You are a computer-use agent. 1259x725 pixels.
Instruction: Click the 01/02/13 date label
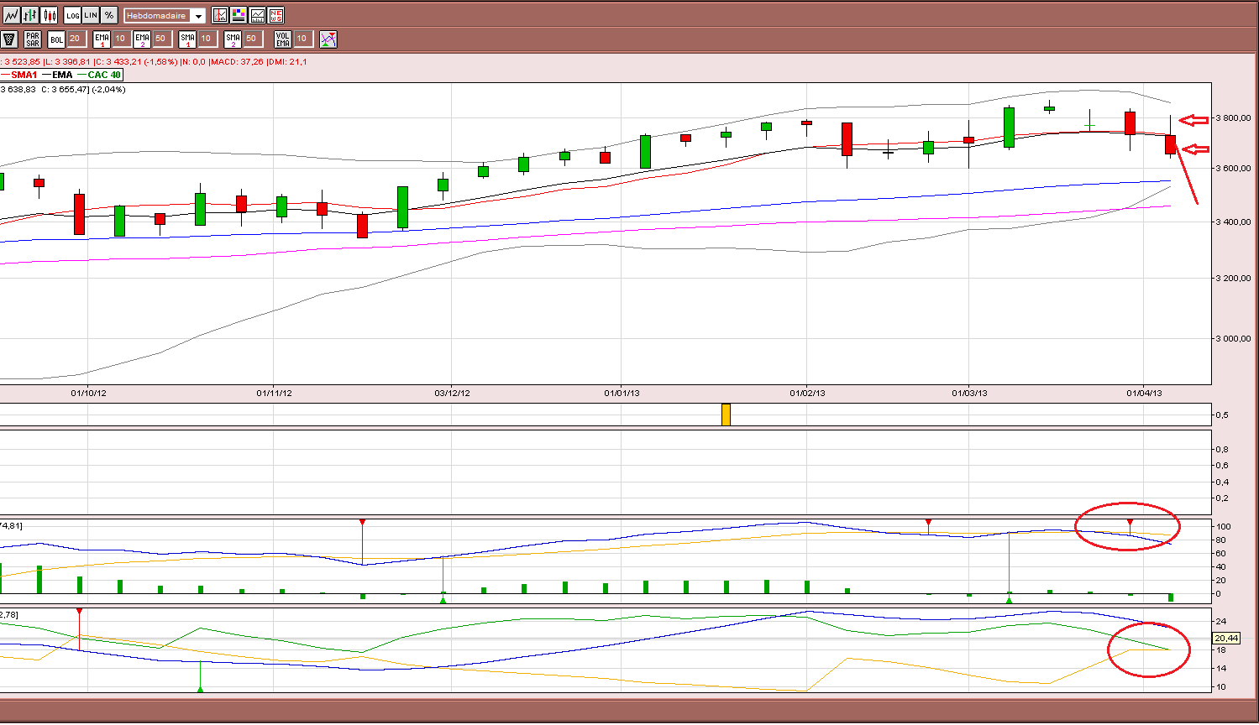point(807,394)
